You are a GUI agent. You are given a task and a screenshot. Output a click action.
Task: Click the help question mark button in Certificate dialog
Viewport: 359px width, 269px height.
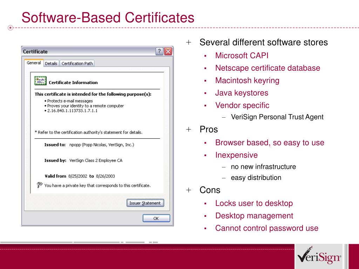point(160,51)
